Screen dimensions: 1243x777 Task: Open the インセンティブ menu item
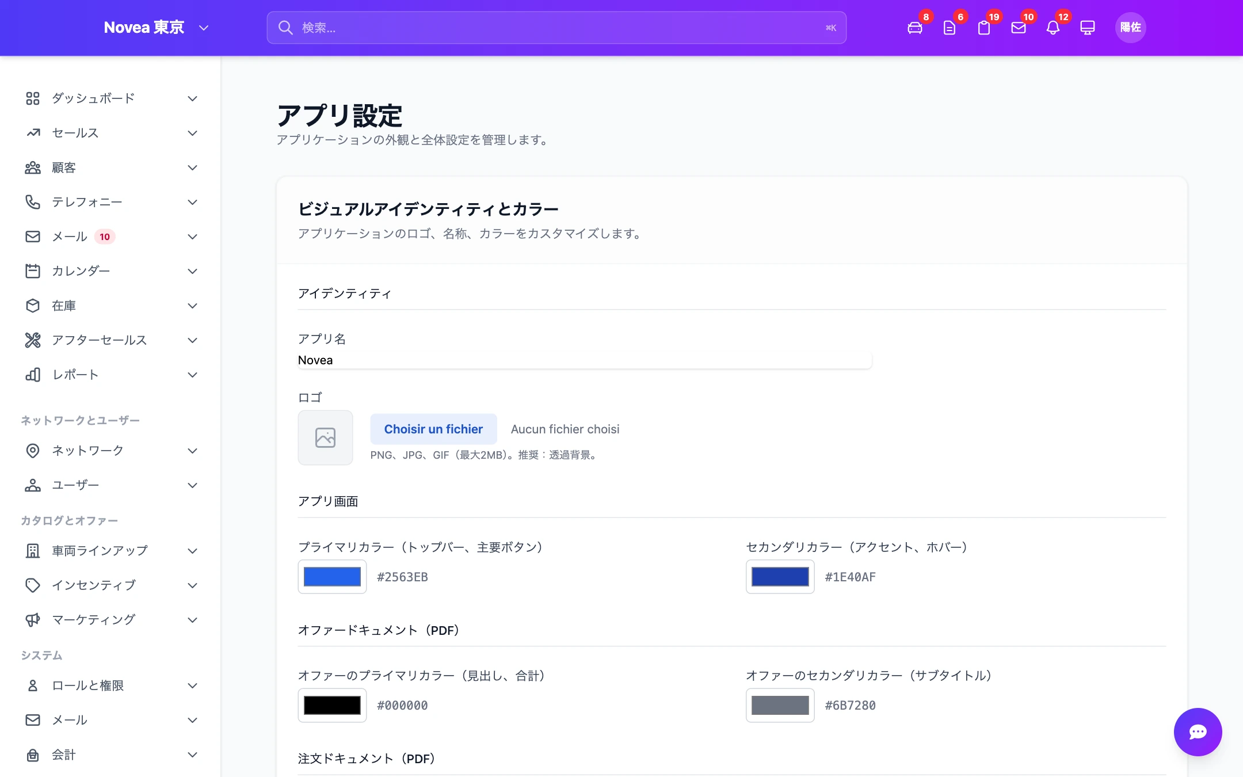[110, 585]
